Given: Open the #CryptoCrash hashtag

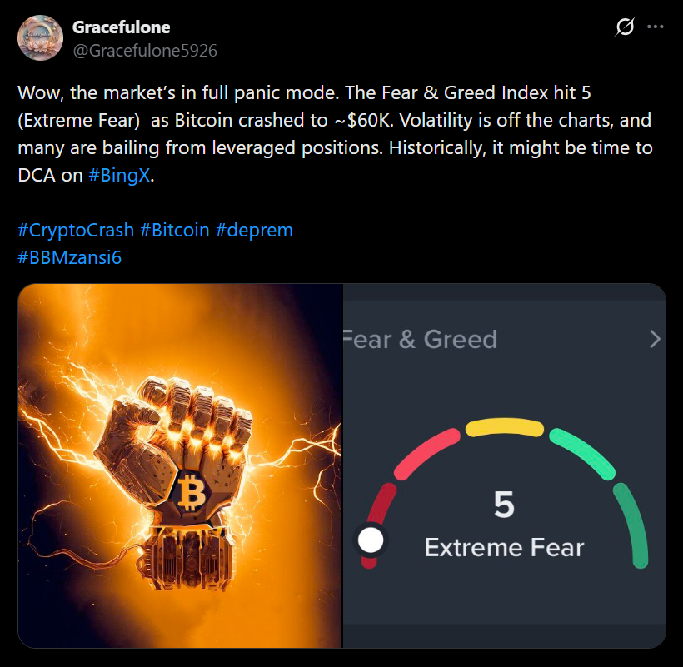Looking at the screenshot, I should click(x=75, y=229).
